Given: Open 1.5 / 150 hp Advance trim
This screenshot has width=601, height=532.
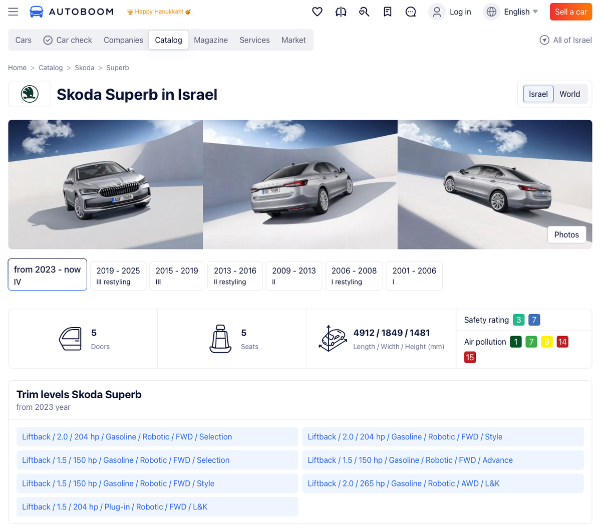Looking at the screenshot, I should (x=443, y=460).
